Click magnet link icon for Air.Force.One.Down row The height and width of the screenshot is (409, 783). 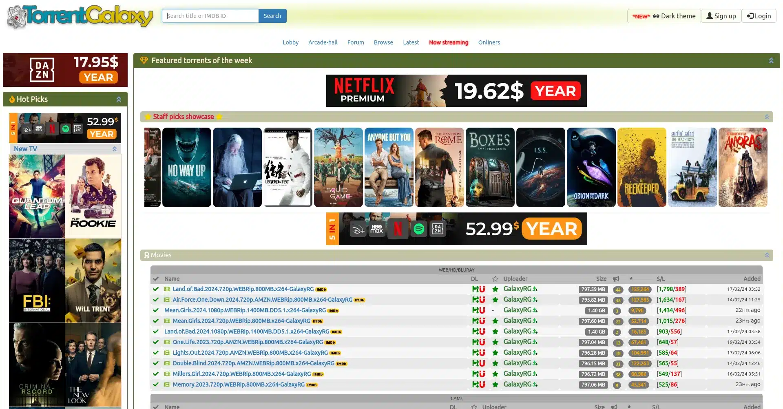click(x=482, y=300)
